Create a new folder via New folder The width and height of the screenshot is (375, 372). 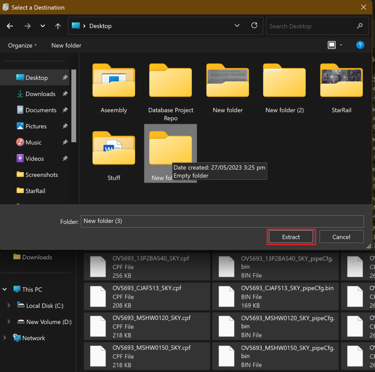[66, 45]
